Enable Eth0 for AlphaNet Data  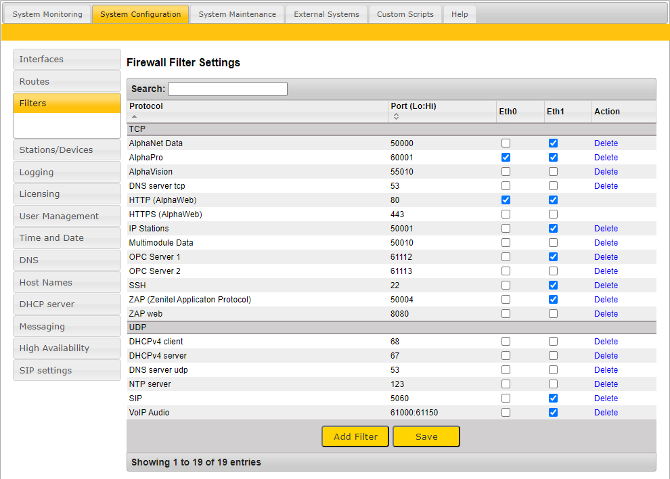(506, 143)
